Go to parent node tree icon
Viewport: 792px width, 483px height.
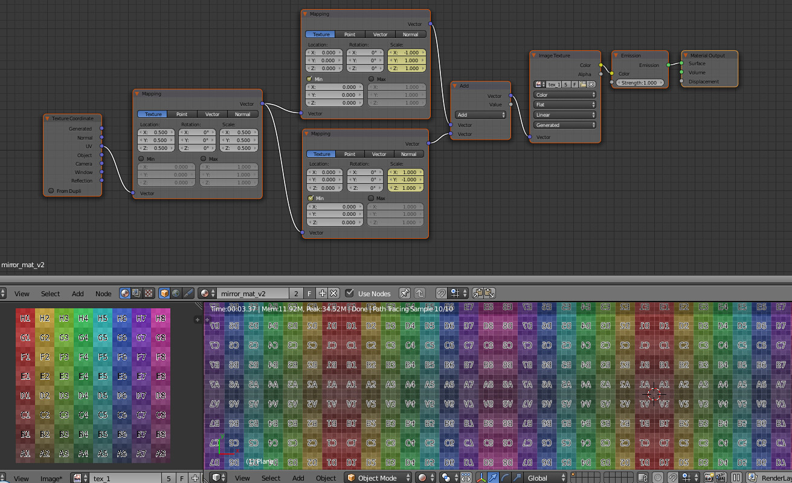click(419, 293)
